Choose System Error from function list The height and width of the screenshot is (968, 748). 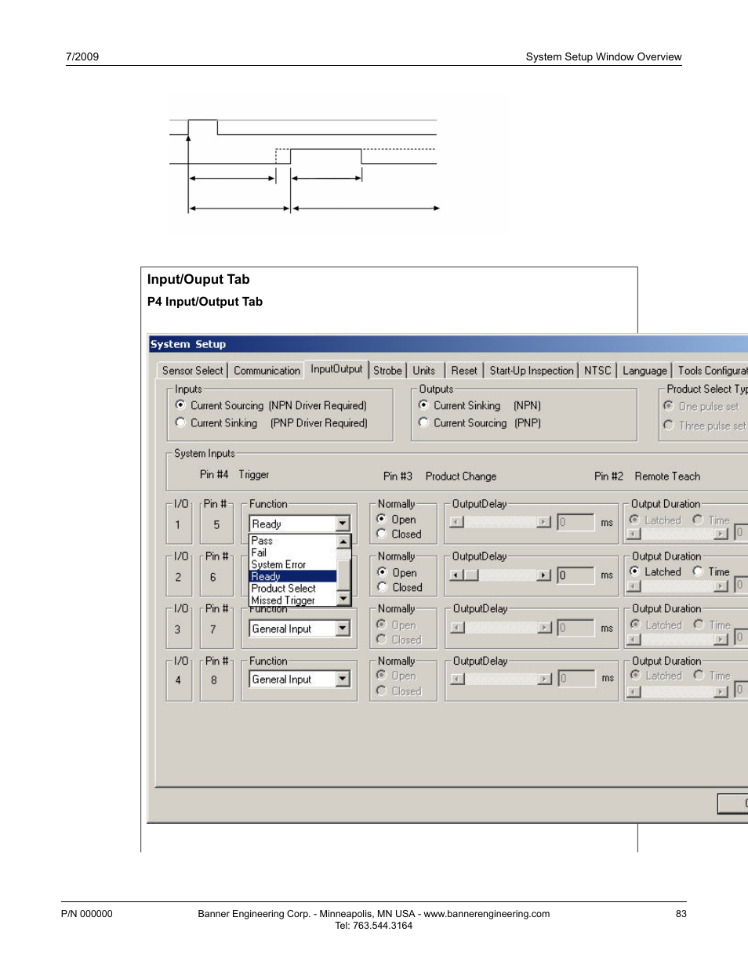click(x=292, y=564)
